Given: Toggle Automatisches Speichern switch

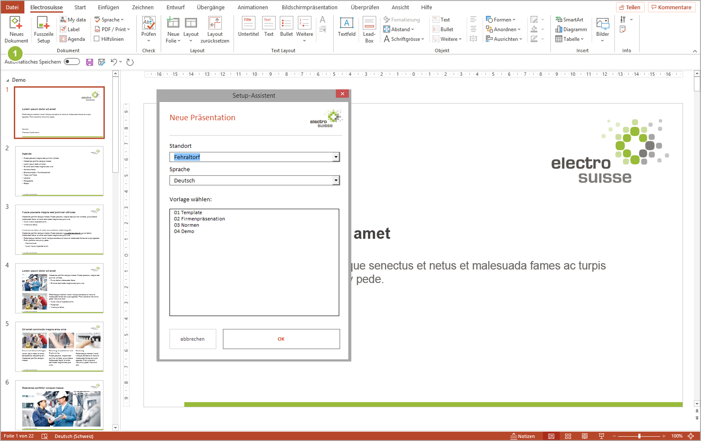Looking at the screenshot, I should click(x=72, y=62).
